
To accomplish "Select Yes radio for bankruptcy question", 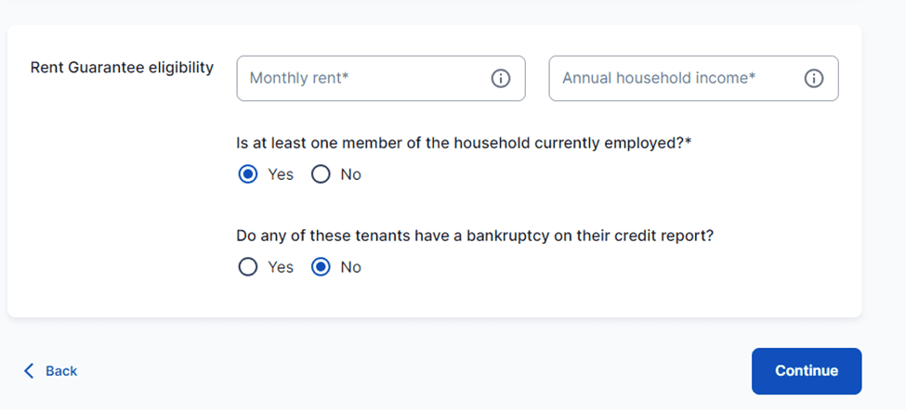I will 248,267.
